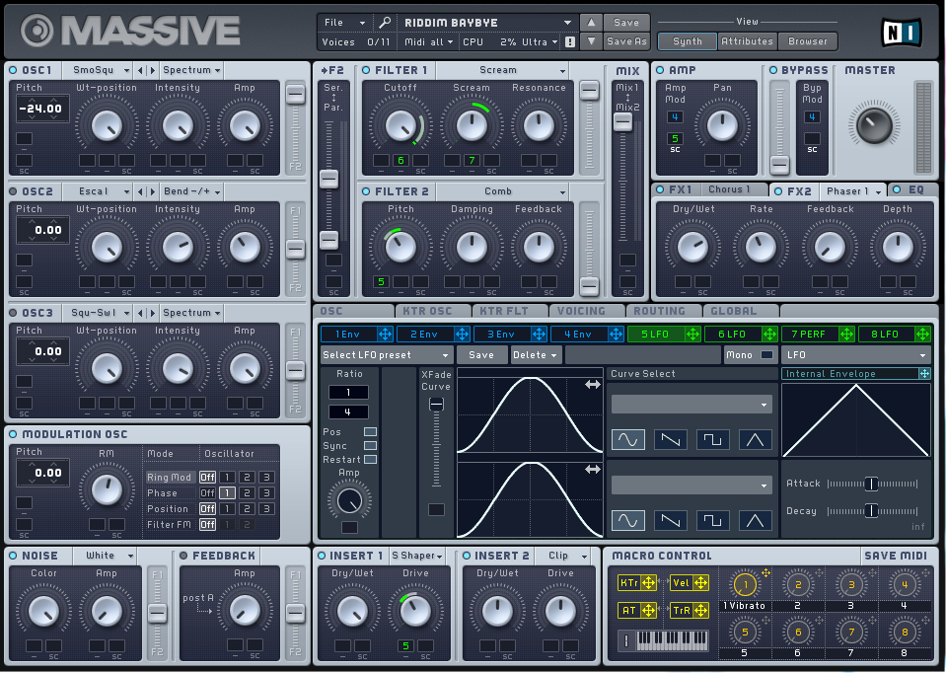Screen dimensions: 946x673
Task: Toggle Noise power button
Action: coord(13,556)
